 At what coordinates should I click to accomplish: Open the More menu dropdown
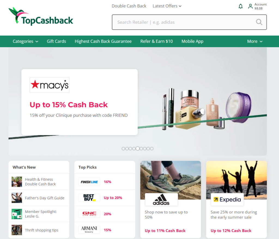[x=255, y=41]
